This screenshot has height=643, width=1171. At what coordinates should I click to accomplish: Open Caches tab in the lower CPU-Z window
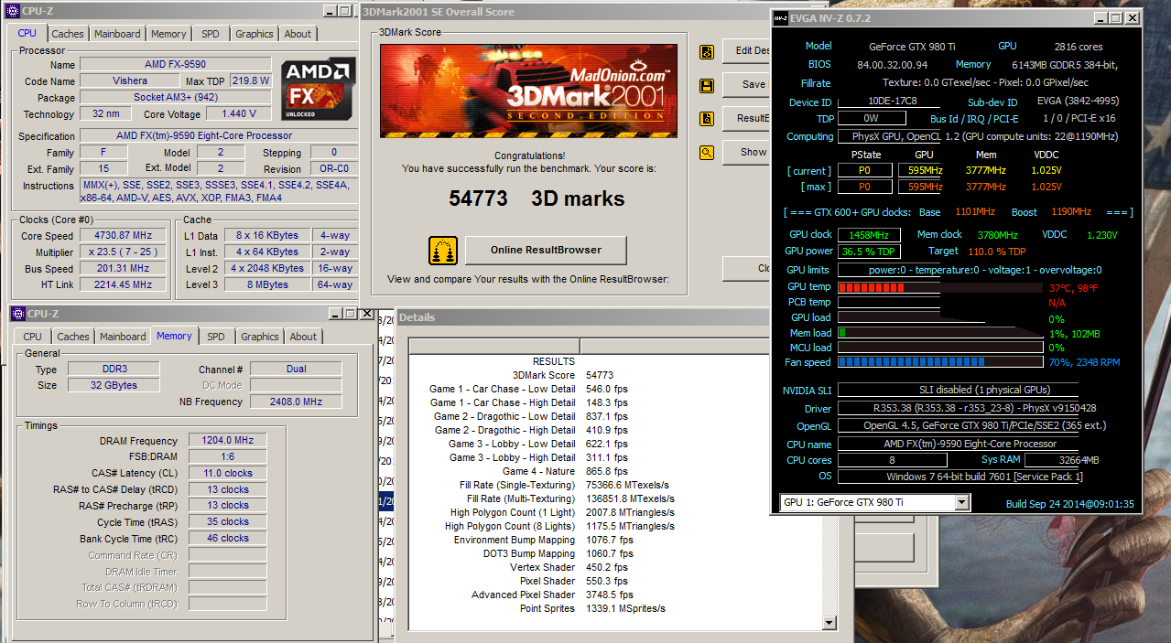click(73, 337)
